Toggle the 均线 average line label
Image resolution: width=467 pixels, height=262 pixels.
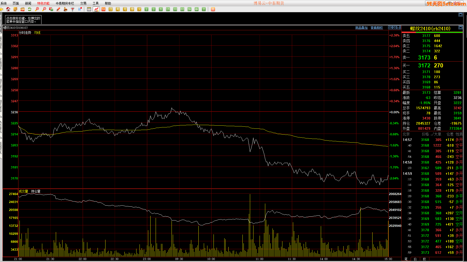(37, 33)
